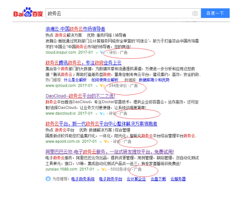Click 数据库简介和优势 sublink
Screen dimensions: 246x198
(x=154, y=80)
